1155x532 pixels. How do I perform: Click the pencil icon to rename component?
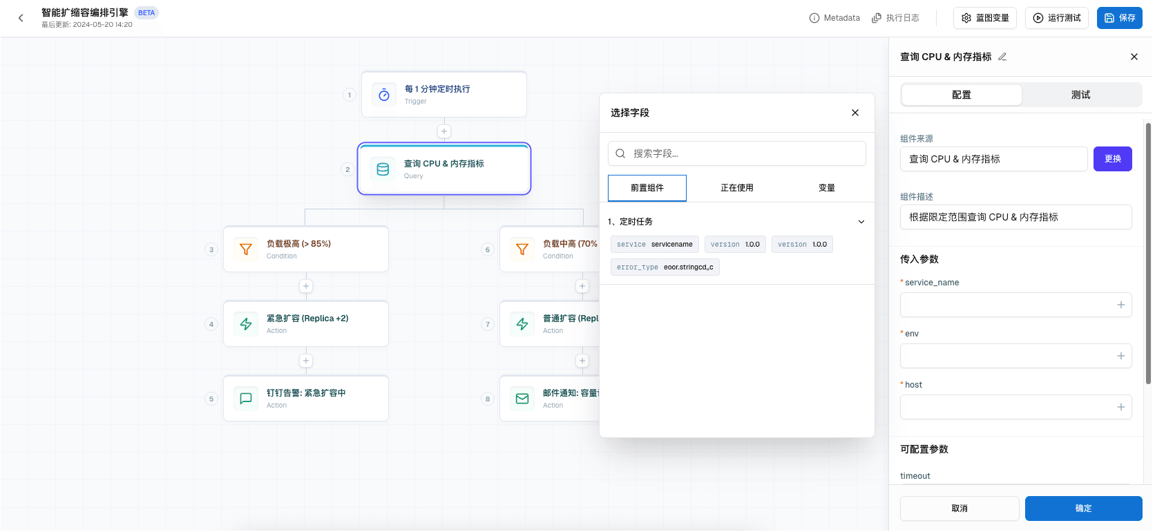click(1002, 57)
